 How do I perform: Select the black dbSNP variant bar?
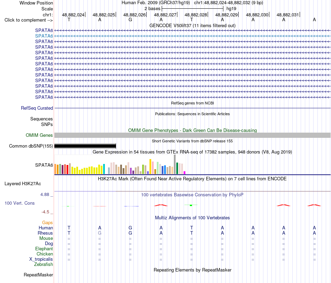tap(85, 146)
